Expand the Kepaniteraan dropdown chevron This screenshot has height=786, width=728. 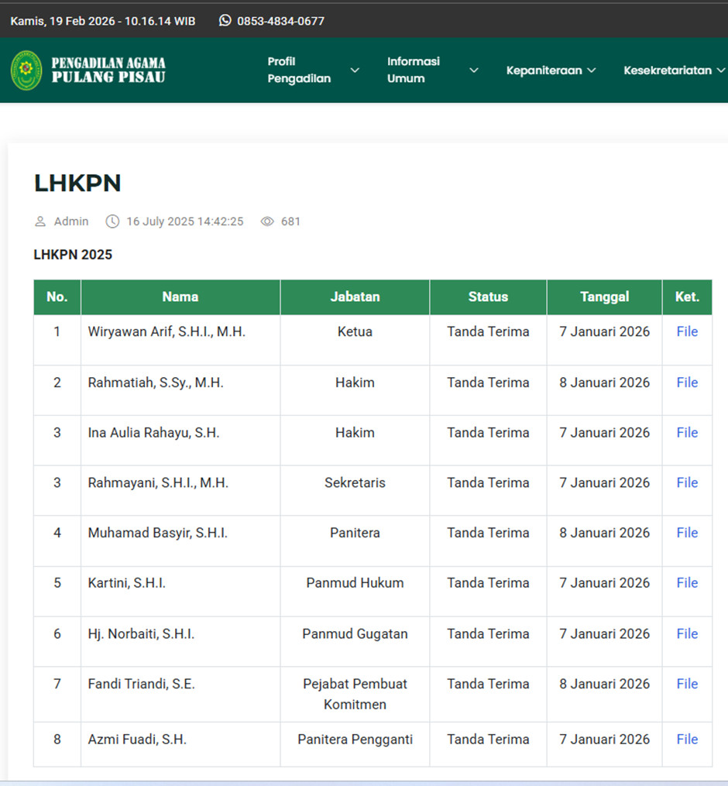point(592,70)
